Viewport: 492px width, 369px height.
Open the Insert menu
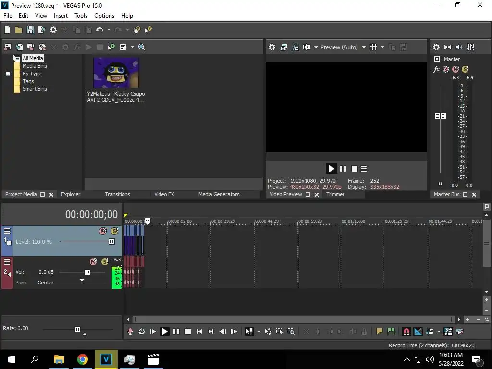point(61,16)
